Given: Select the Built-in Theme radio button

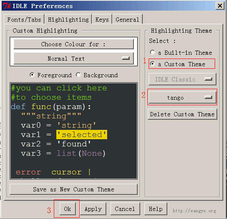Looking at the screenshot, I should (x=152, y=52).
